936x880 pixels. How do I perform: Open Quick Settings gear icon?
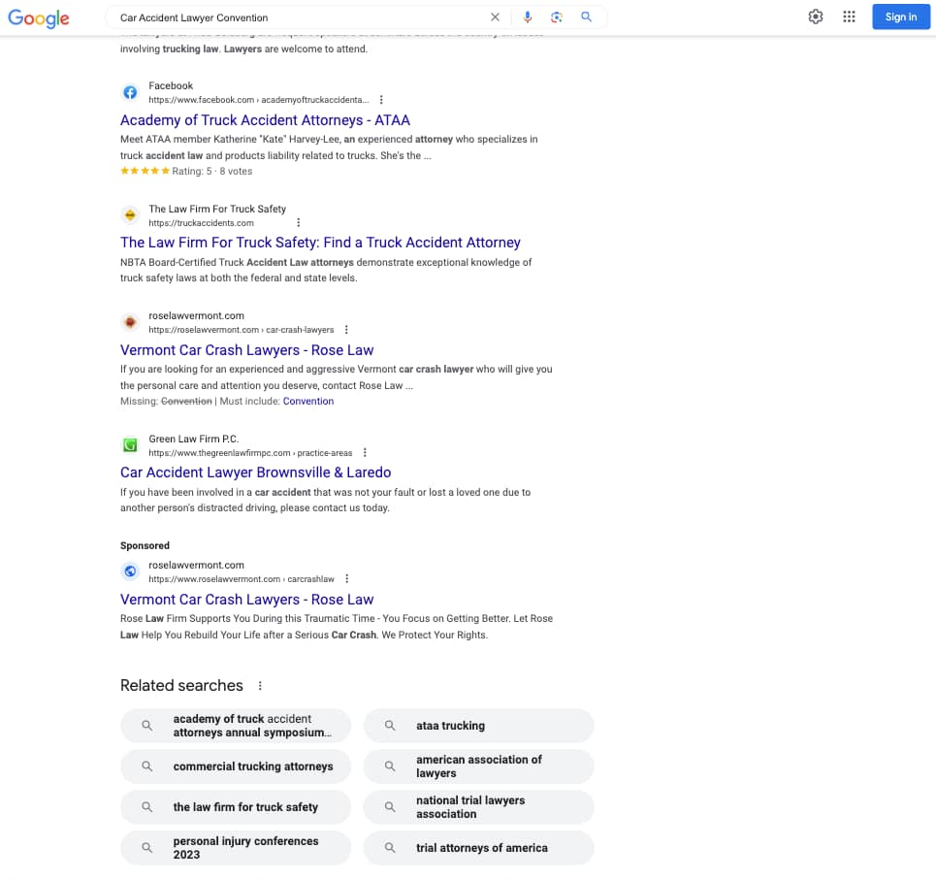tap(816, 16)
